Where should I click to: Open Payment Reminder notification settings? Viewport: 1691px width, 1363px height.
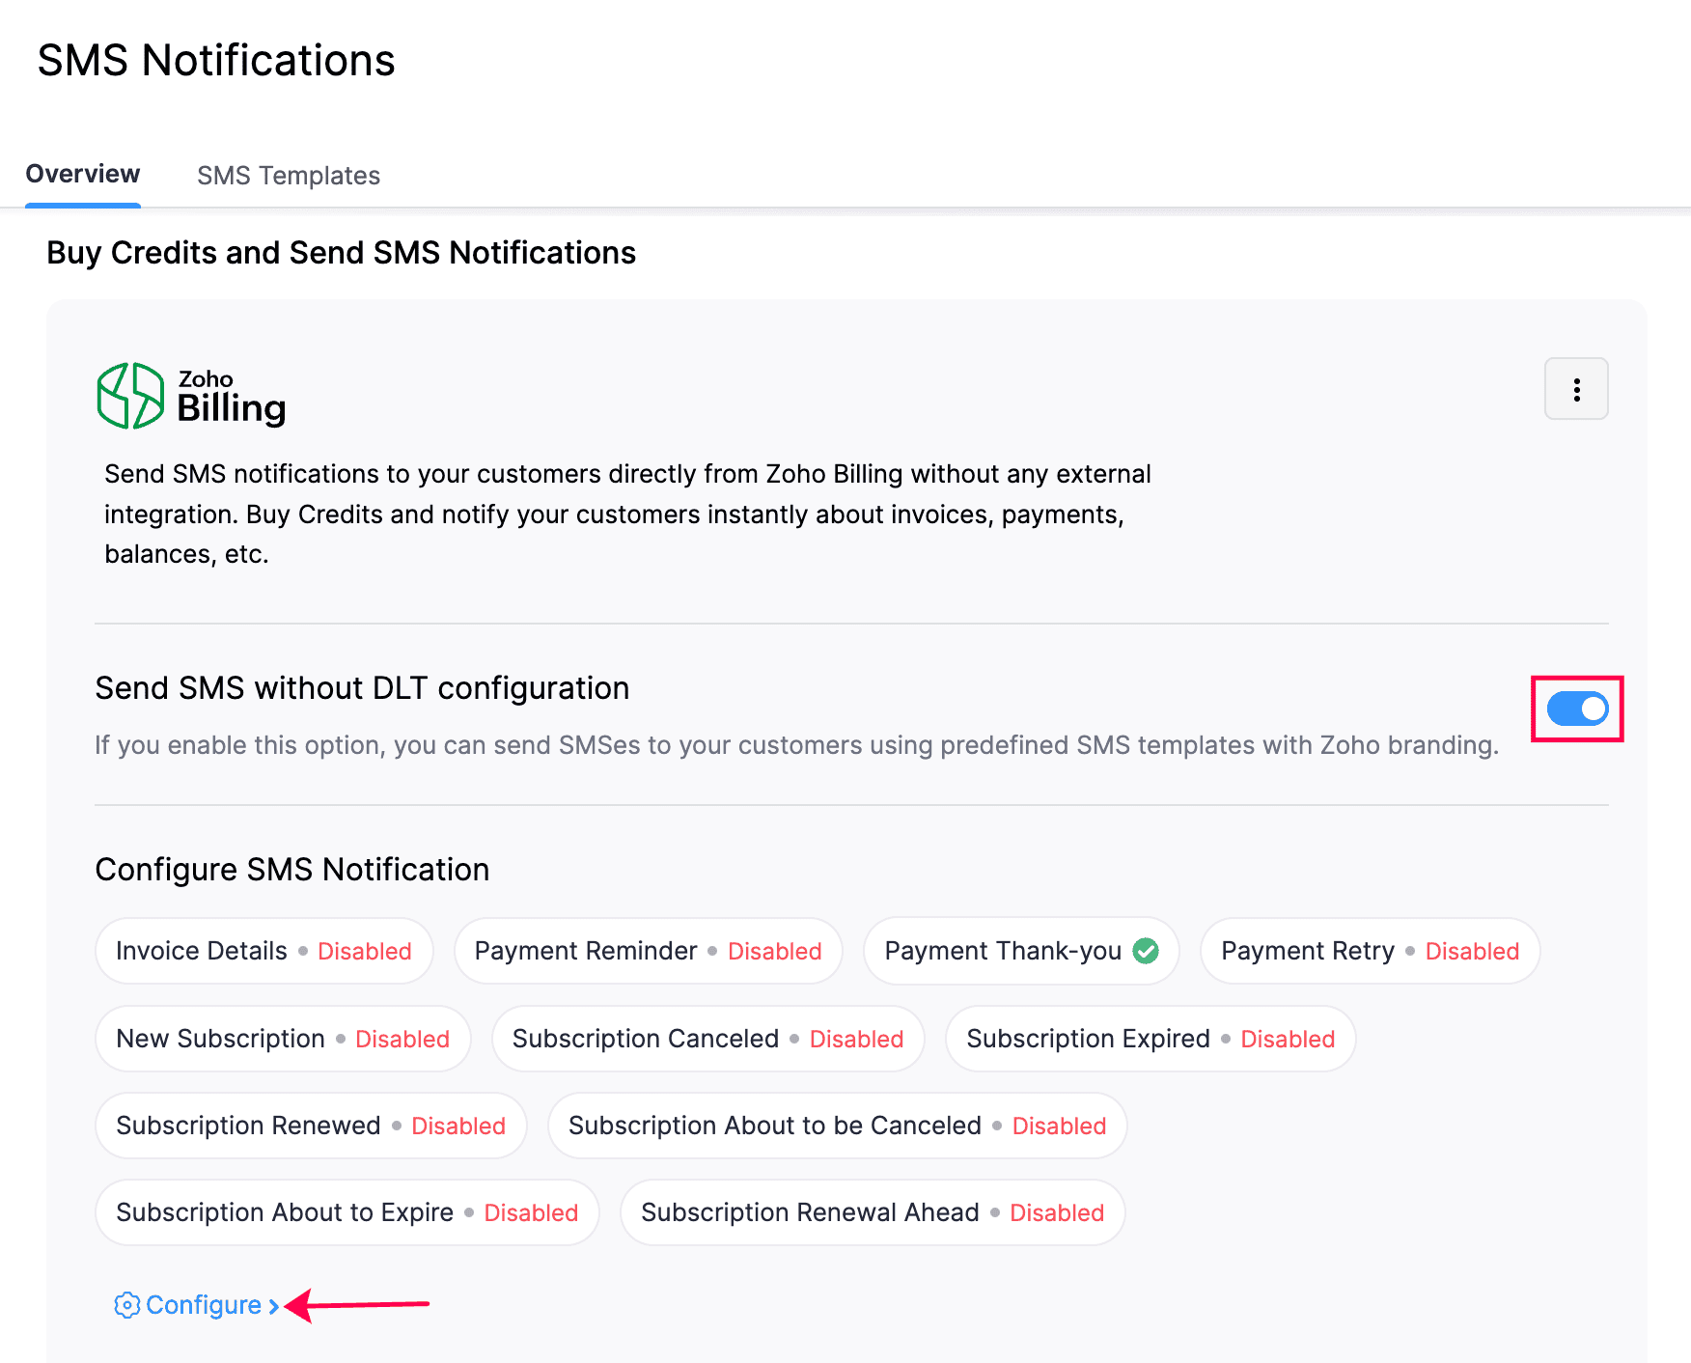647,950
